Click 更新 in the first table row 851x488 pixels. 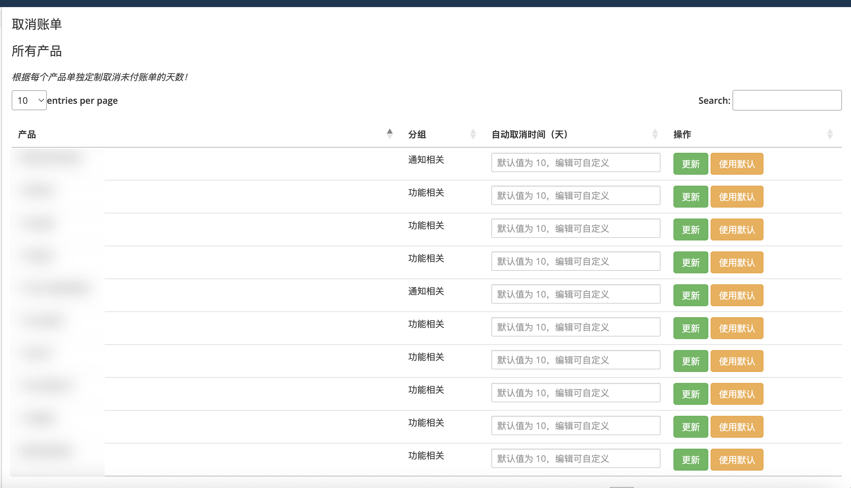coord(690,164)
